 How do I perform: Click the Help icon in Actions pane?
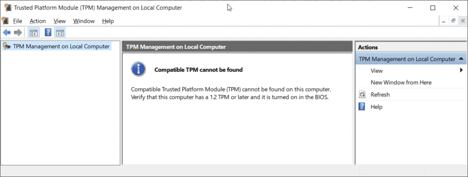click(x=362, y=106)
